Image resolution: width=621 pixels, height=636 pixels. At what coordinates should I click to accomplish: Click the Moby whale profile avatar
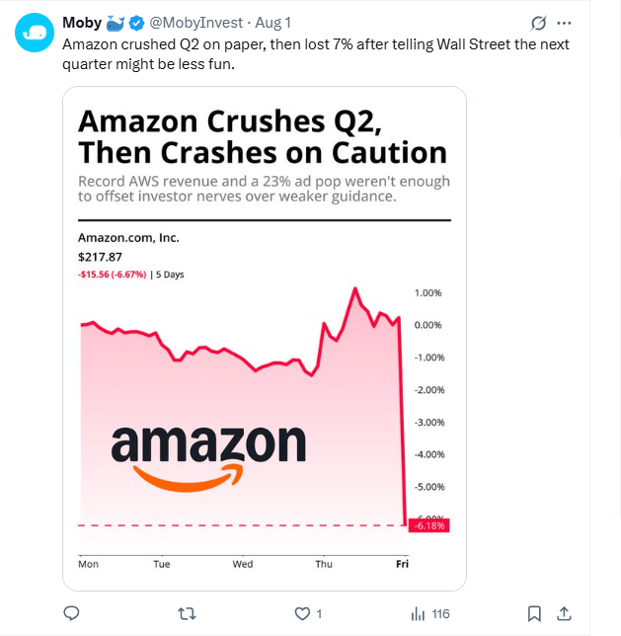coord(34,33)
